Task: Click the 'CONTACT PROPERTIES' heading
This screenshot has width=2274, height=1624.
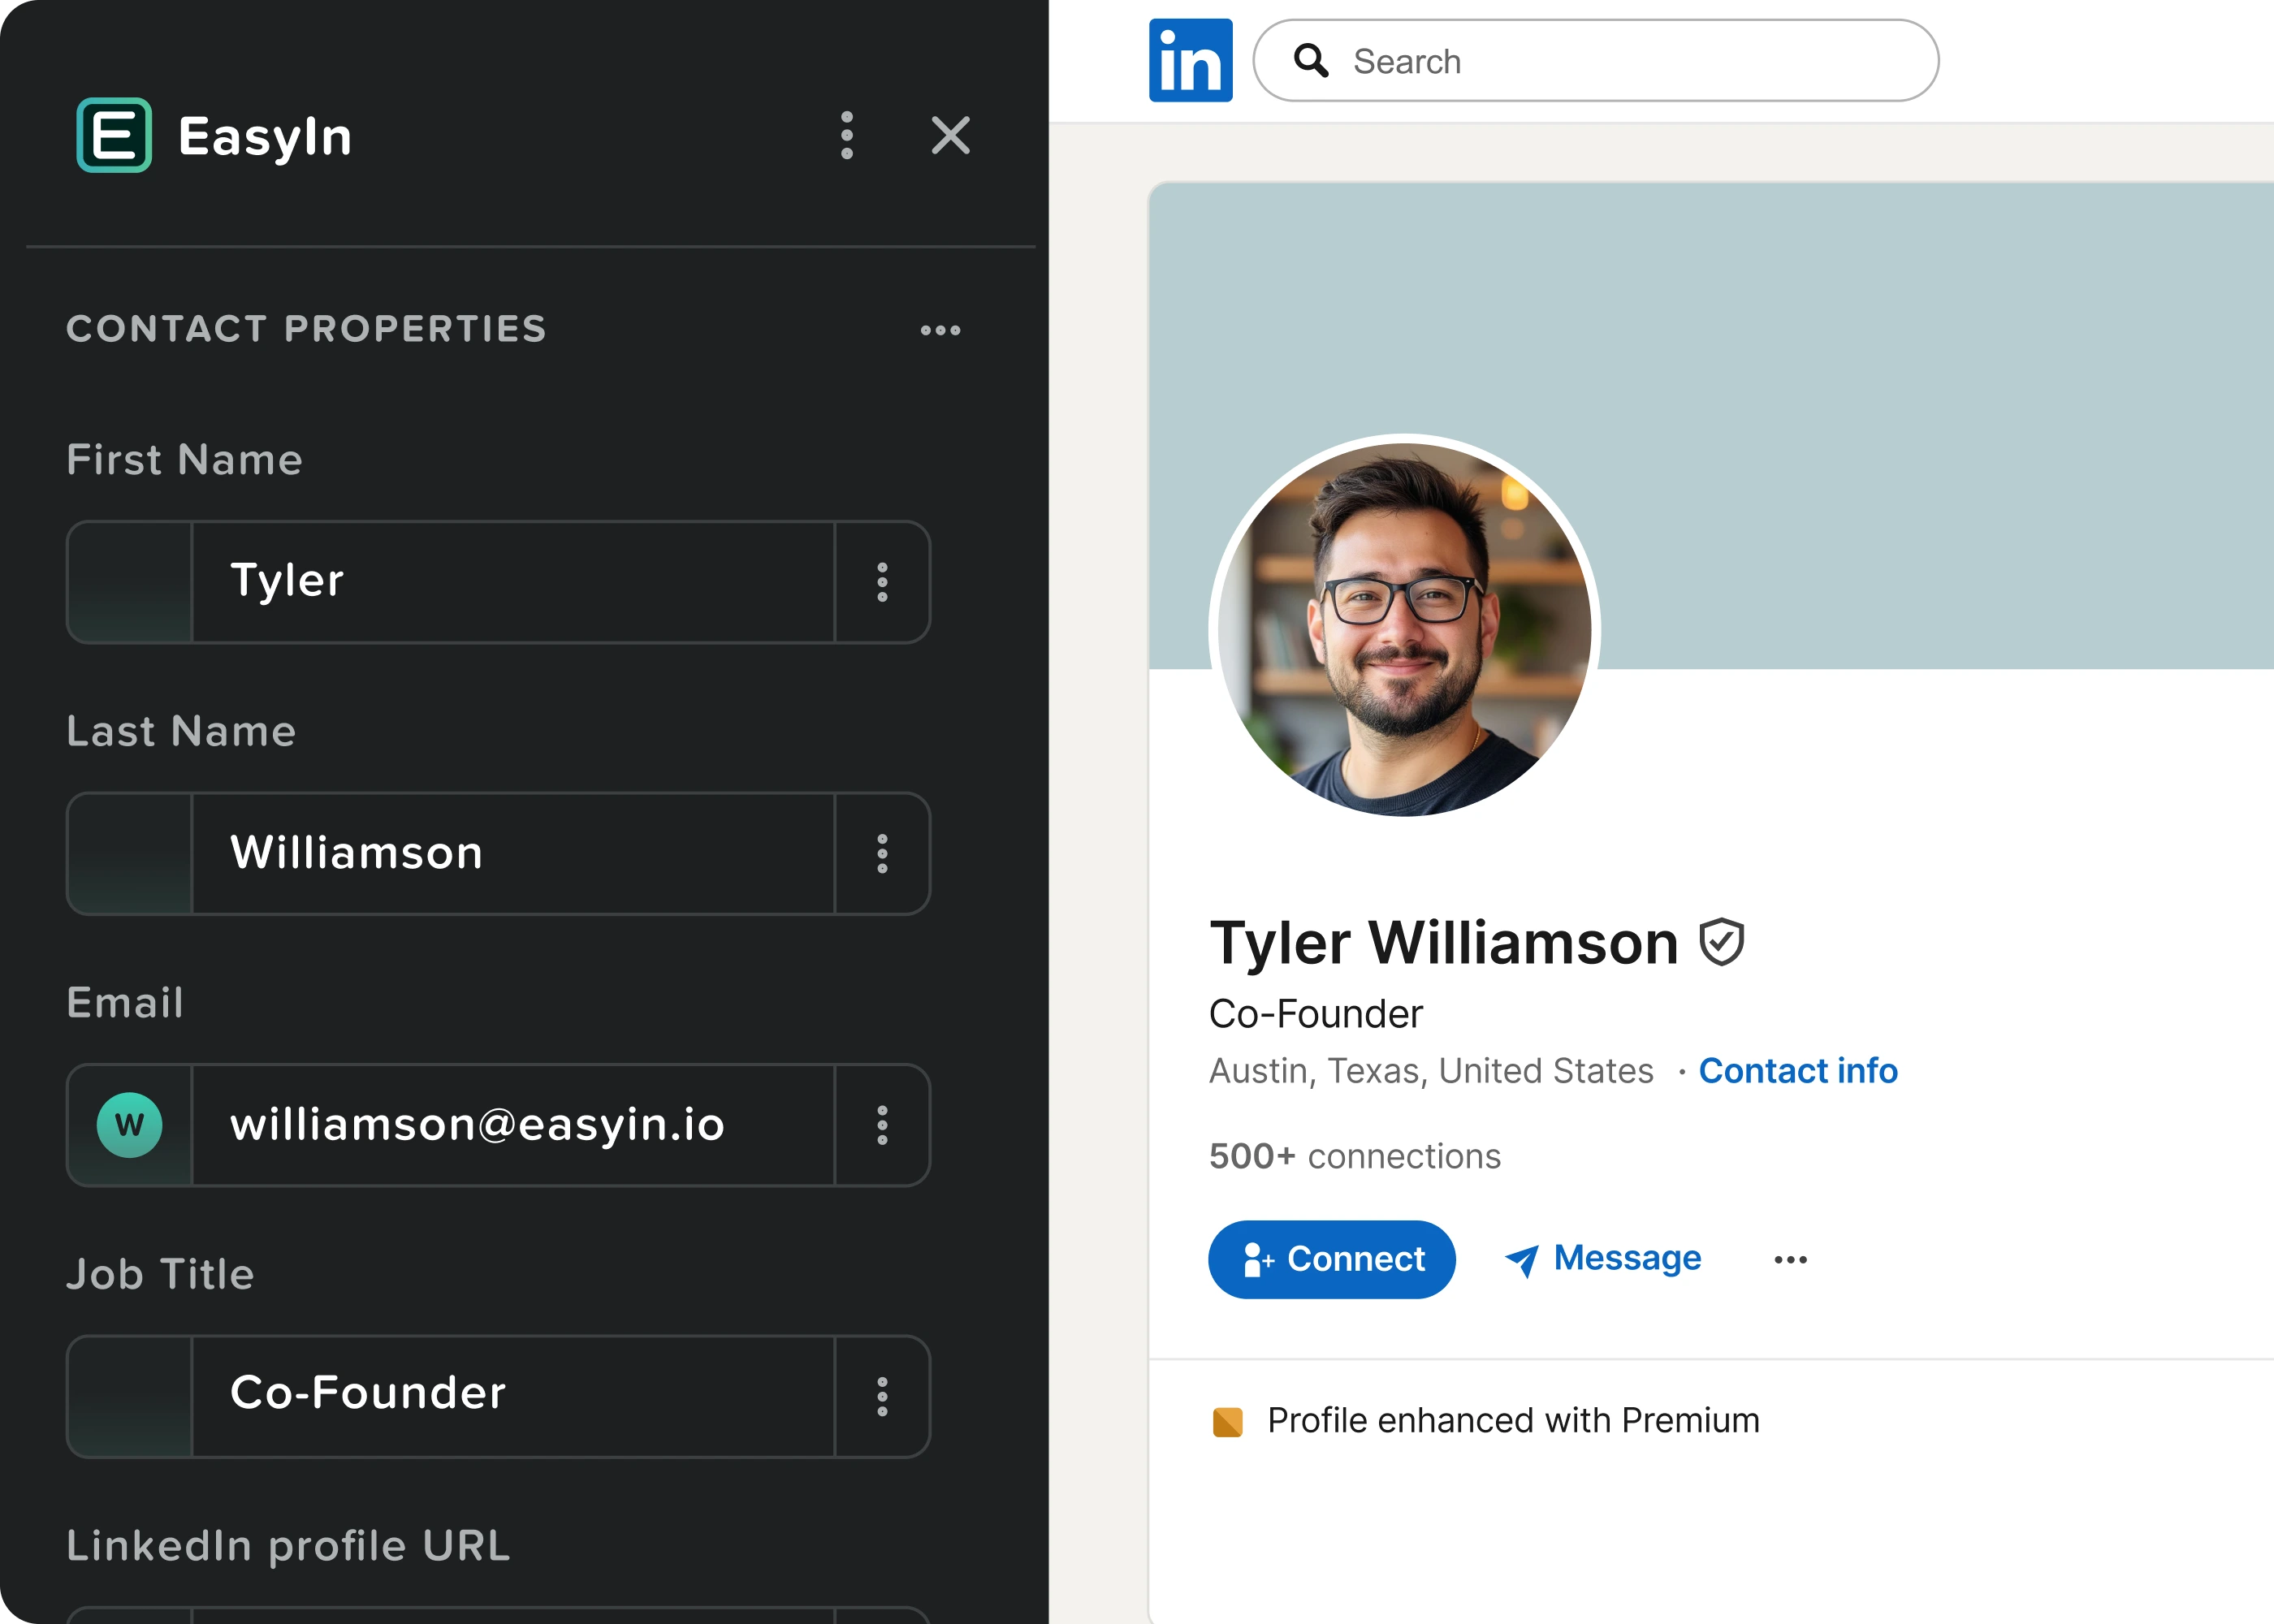Action: click(307, 329)
